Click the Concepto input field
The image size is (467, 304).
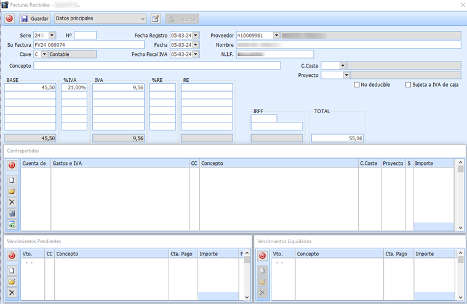(x=157, y=66)
